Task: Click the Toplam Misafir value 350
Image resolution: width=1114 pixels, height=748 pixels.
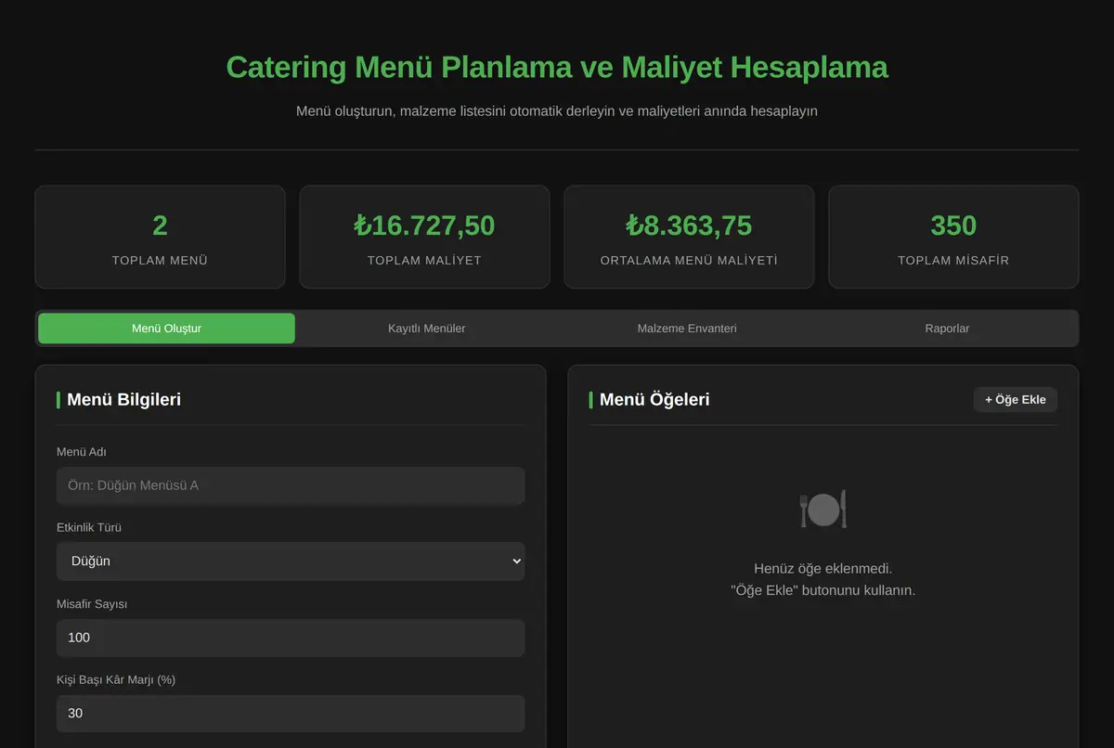Action: [953, 226]
